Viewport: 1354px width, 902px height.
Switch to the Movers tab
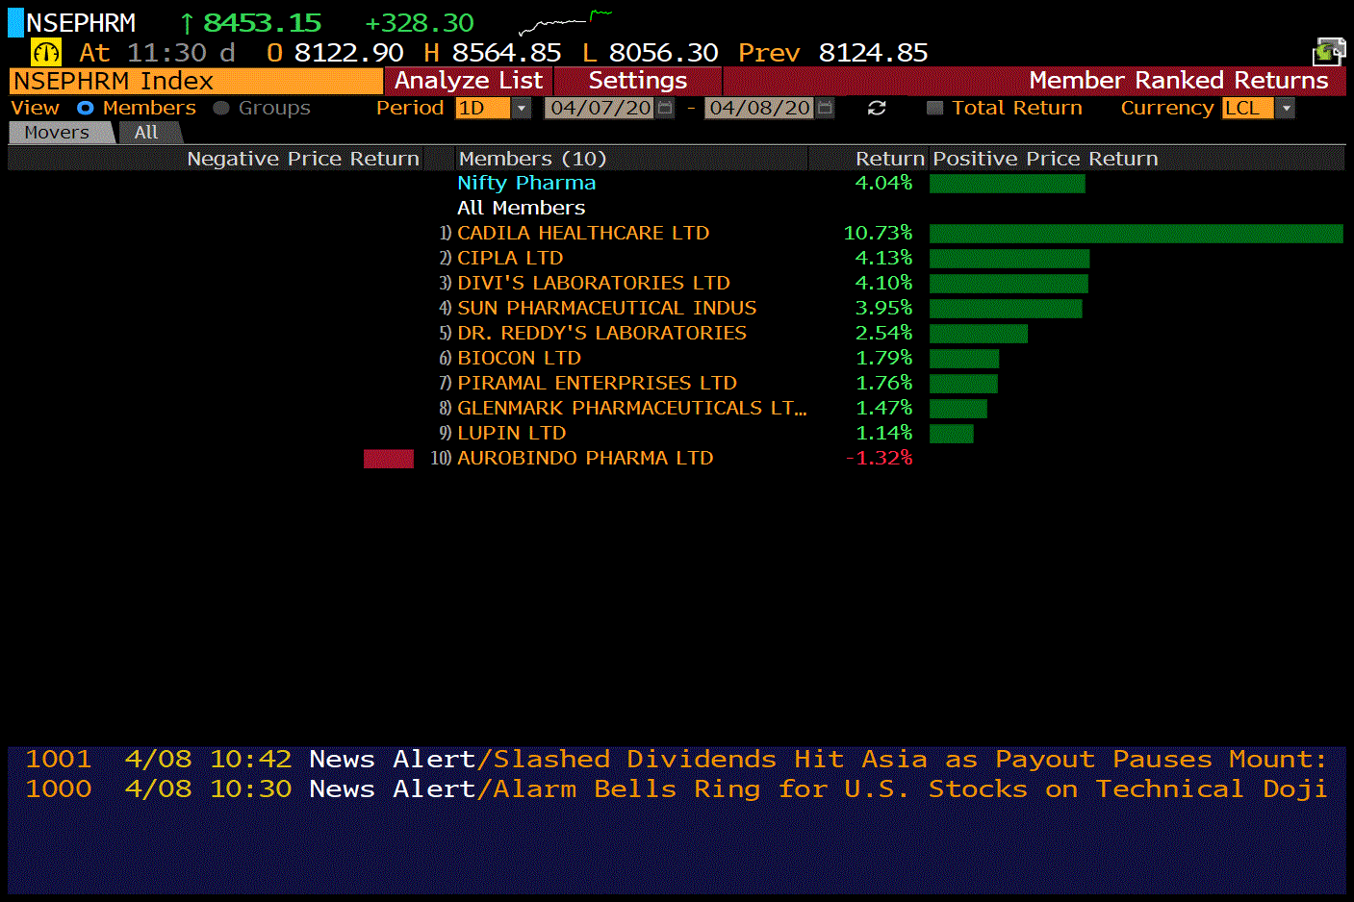point(58,133)
